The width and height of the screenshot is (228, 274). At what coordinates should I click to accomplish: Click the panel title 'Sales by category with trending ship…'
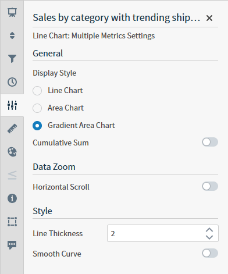tap(116, 17)
